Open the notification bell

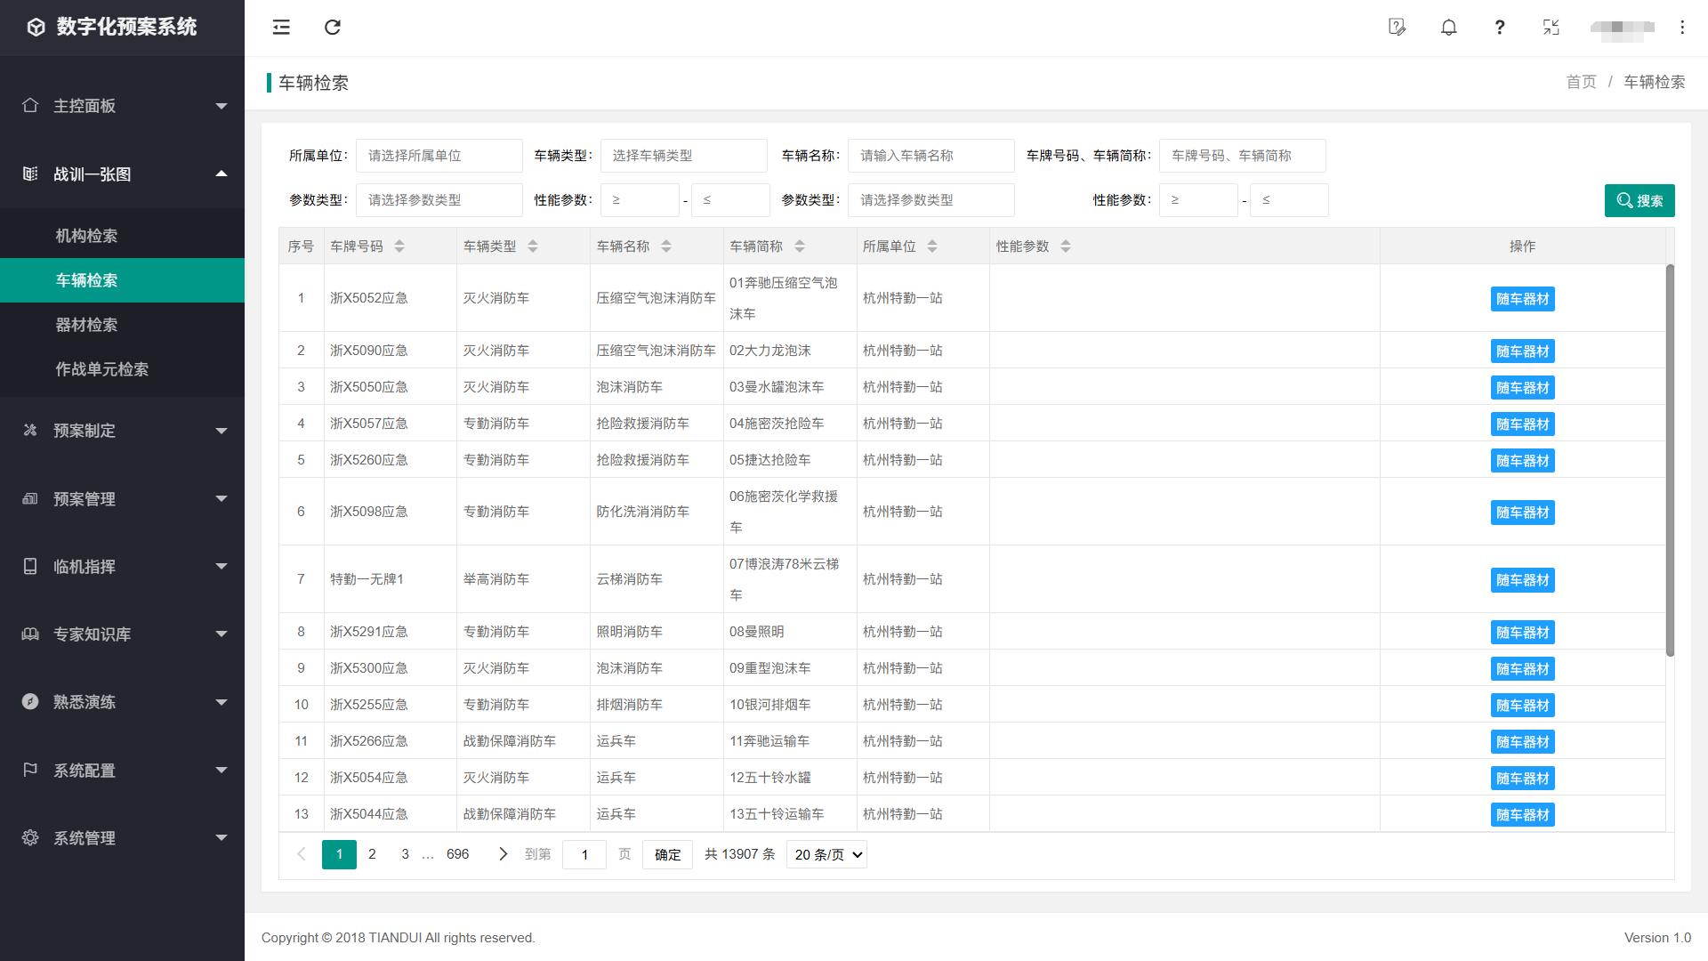pos(1448,28)
